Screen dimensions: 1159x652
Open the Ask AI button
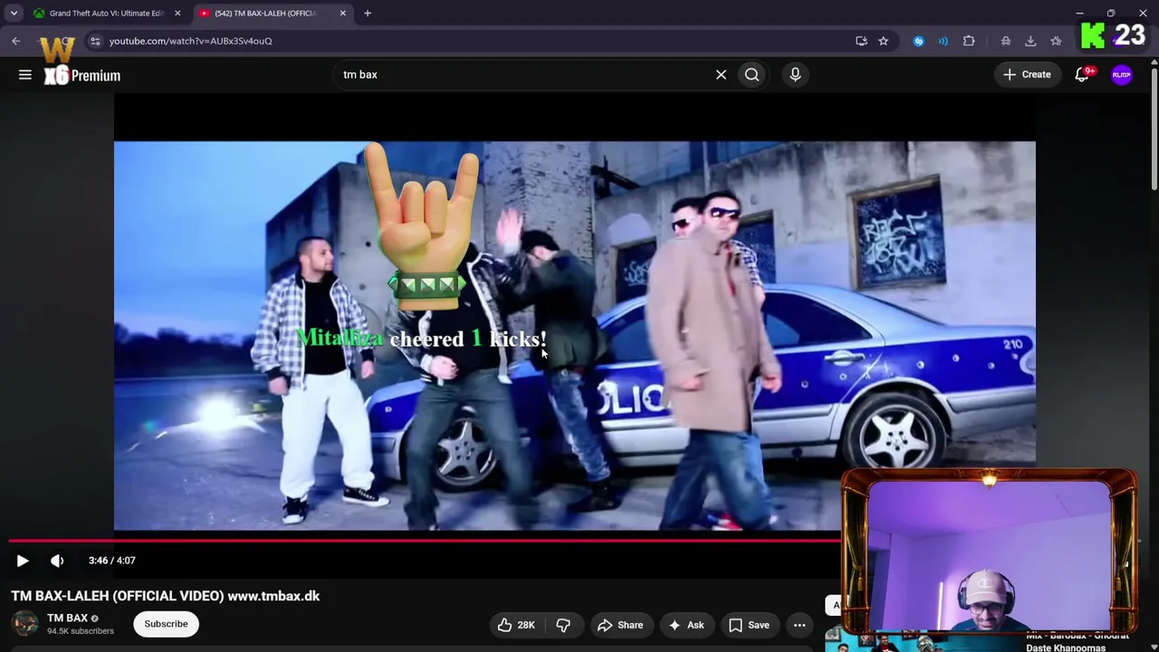685,625
